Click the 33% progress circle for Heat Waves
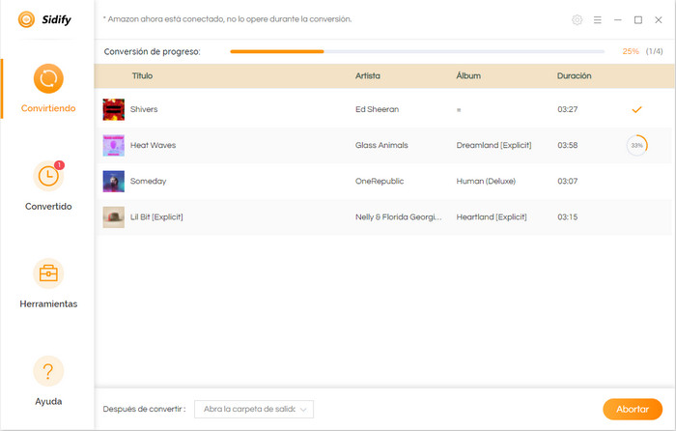This screenshot has width=676, height=431. (636, 145)
